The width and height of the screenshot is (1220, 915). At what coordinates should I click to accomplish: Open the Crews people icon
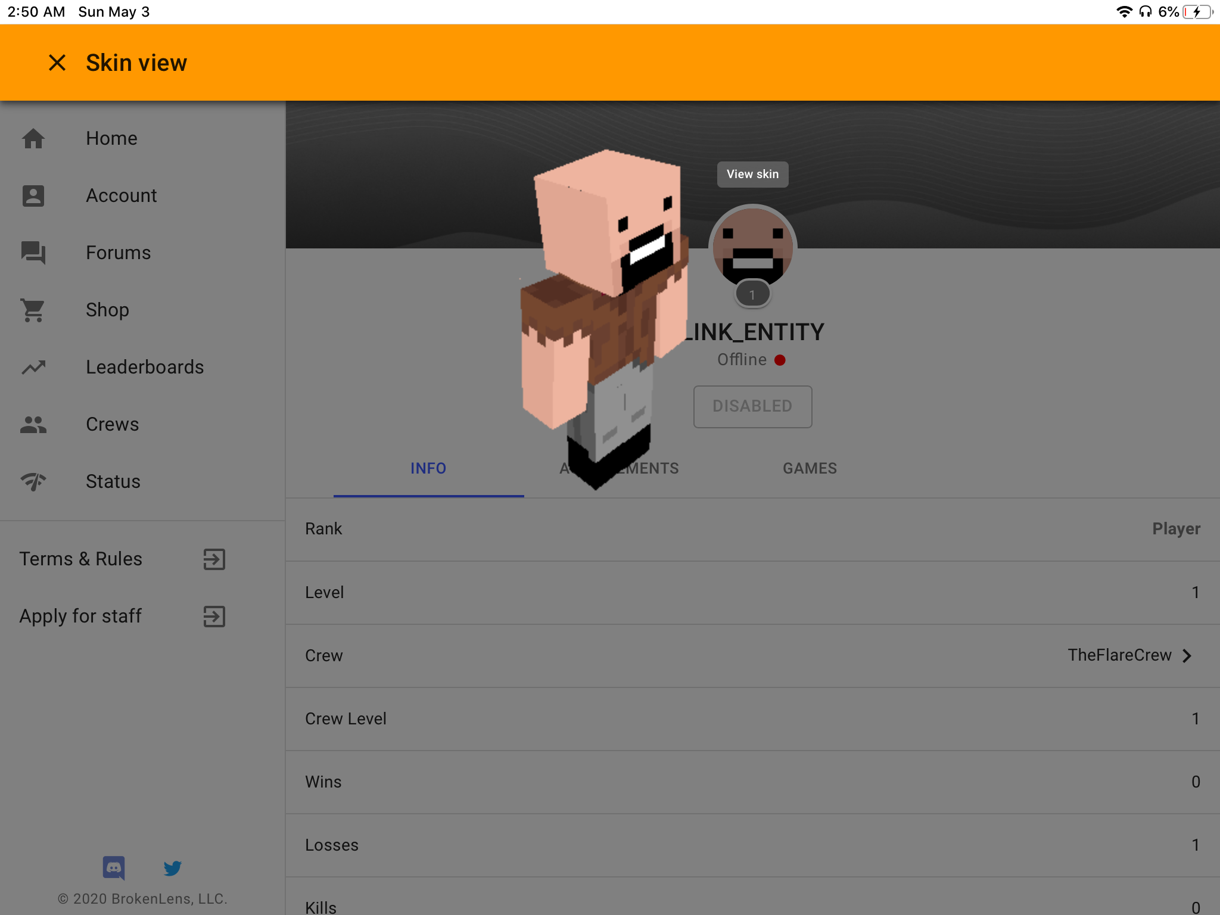click(33, 424)
